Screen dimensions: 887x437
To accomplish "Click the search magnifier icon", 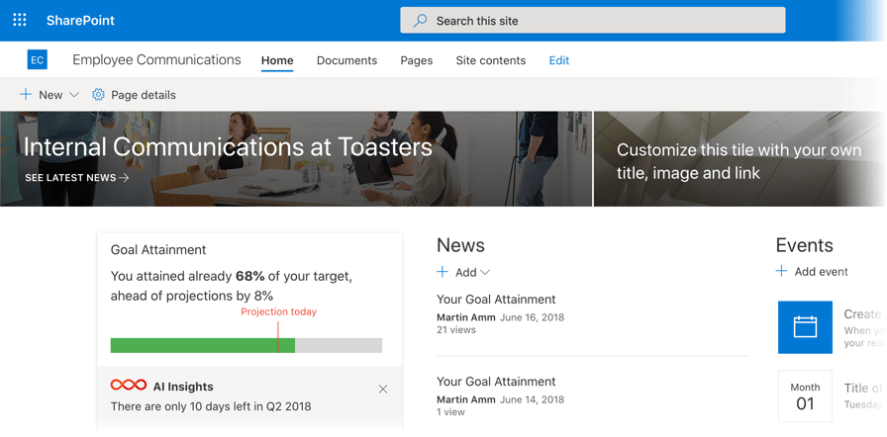I will [420, 21].
